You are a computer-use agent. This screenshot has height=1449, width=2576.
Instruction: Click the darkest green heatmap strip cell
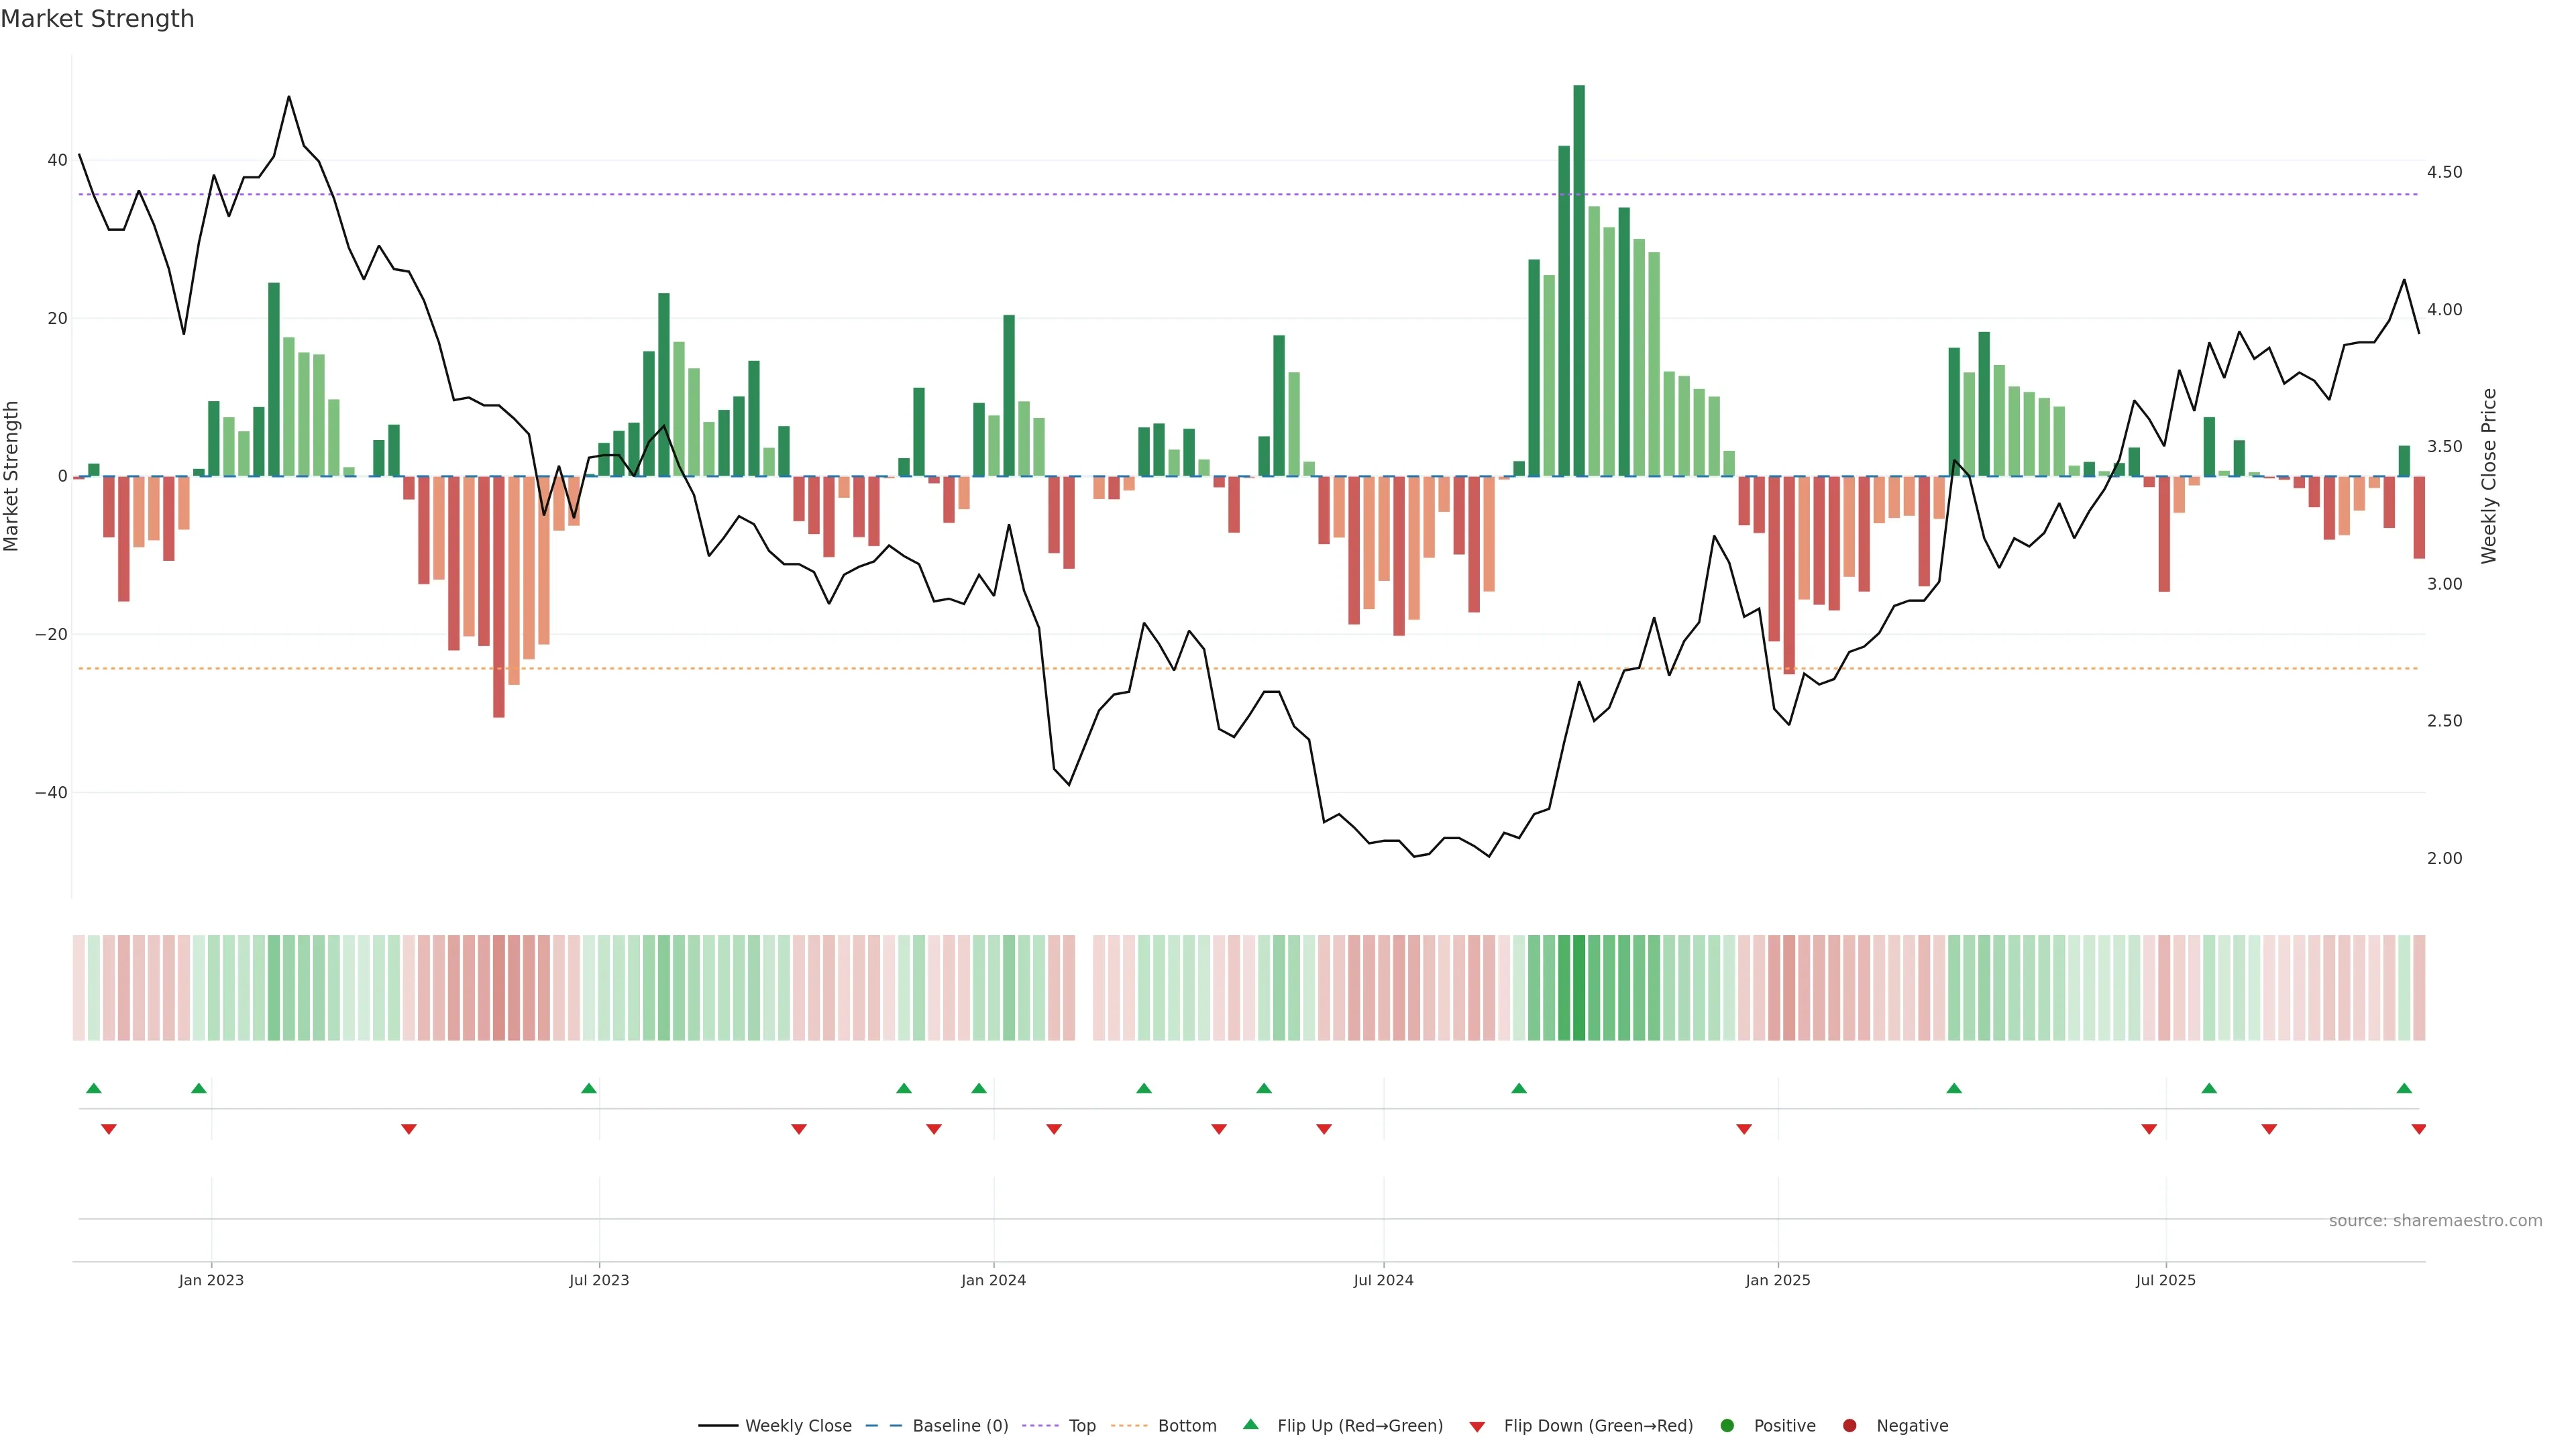coord(1579,987)
